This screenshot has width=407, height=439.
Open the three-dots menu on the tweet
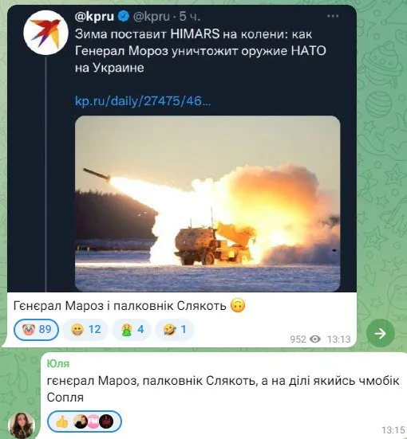coord(333,16)
